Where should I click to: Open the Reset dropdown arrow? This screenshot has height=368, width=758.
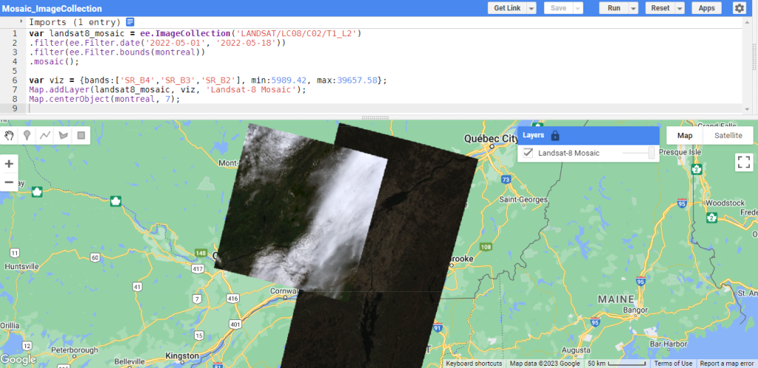(680, 8)
